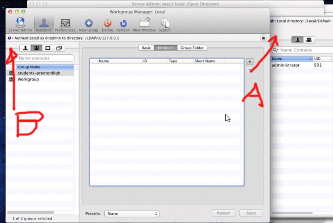Viewport: 333px width, 223px height.
Task: Click the group list horizontal scrollbar
Action: [x=31, y=212]
